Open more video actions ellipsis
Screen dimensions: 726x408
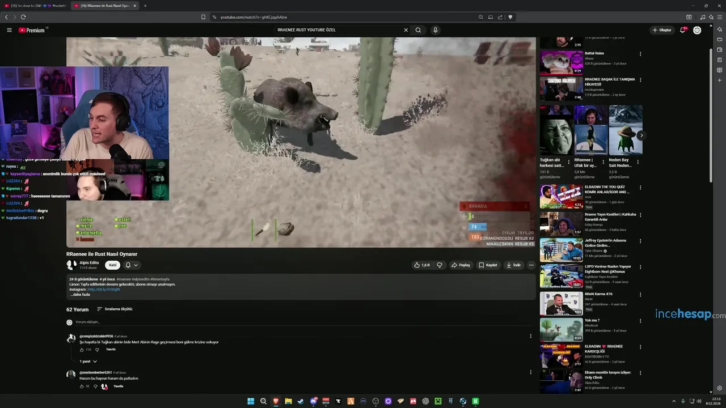coord(531,265)
